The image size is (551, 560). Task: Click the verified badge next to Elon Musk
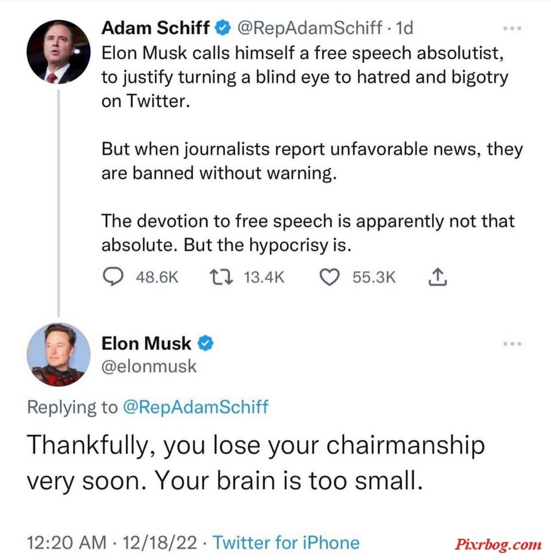[x=205, y=343]
